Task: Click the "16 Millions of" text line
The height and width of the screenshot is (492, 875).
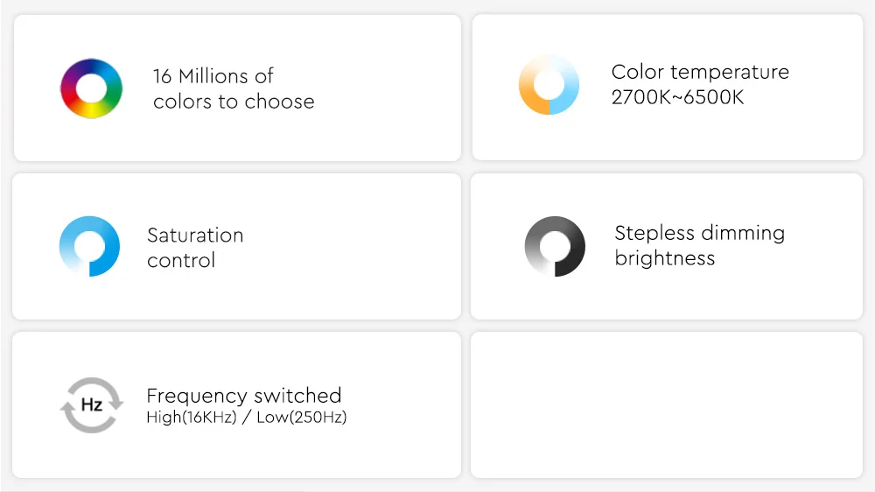Action: 213,76
